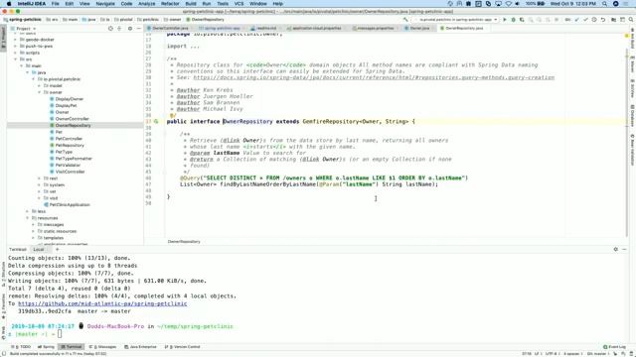
Task: Open the Java Enterprise tool window
Action: pyautogui.click(x=140, y=347)
